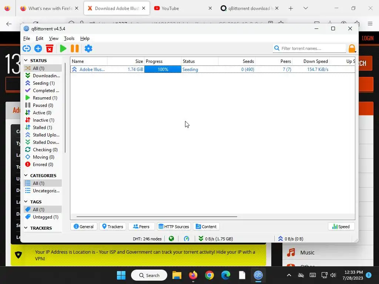Viewport: 379px width, 284px height.
Task: Sort torrents by the Status column
Action: pos(199,61)
